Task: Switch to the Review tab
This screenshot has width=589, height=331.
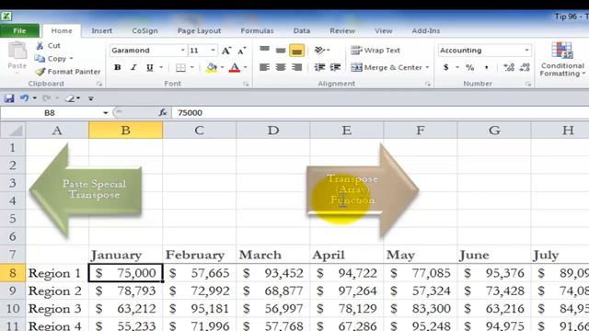Action: pos(342,30)
